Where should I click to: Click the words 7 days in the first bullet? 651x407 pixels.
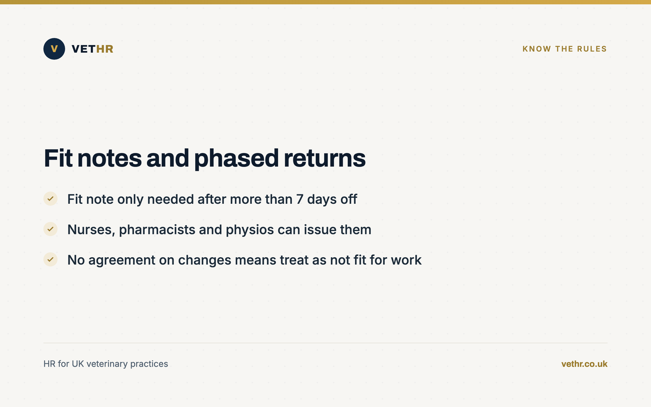(x=316, y=199)
